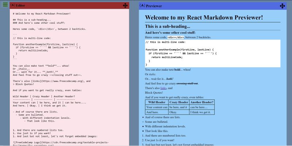Click the 'Crazy Header' table cell
The width and height of the screenshot is (292, 146).
179,102
